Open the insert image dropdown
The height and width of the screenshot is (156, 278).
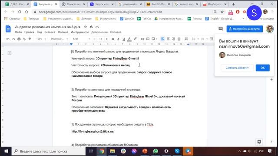154,39
